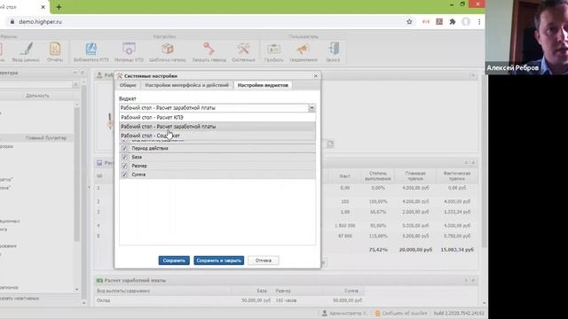Click the Chrome profile avatar icon

tap(466, 21)
